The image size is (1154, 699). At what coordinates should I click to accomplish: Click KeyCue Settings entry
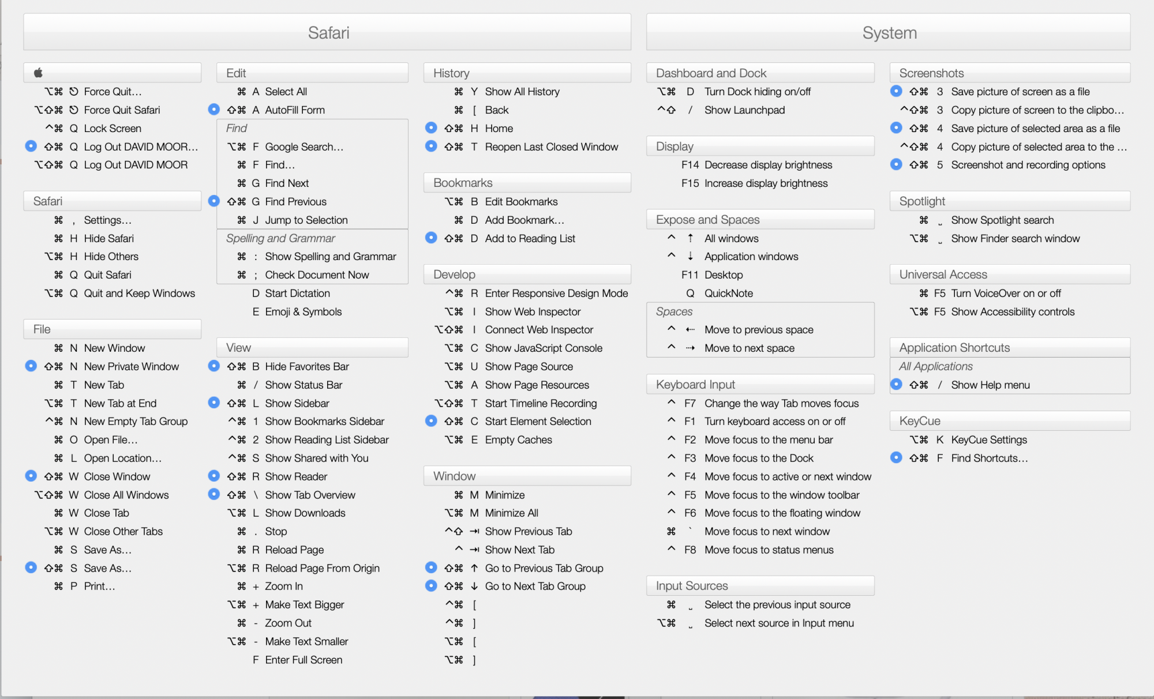click(x=988, y=439)
